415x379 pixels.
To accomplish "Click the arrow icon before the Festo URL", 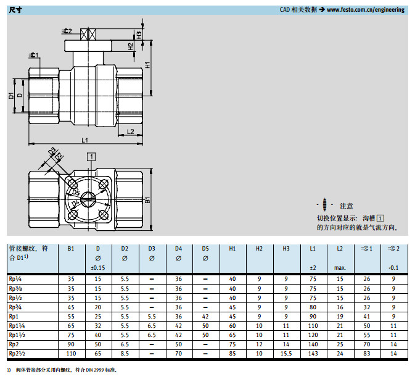I will coord(321,10).
